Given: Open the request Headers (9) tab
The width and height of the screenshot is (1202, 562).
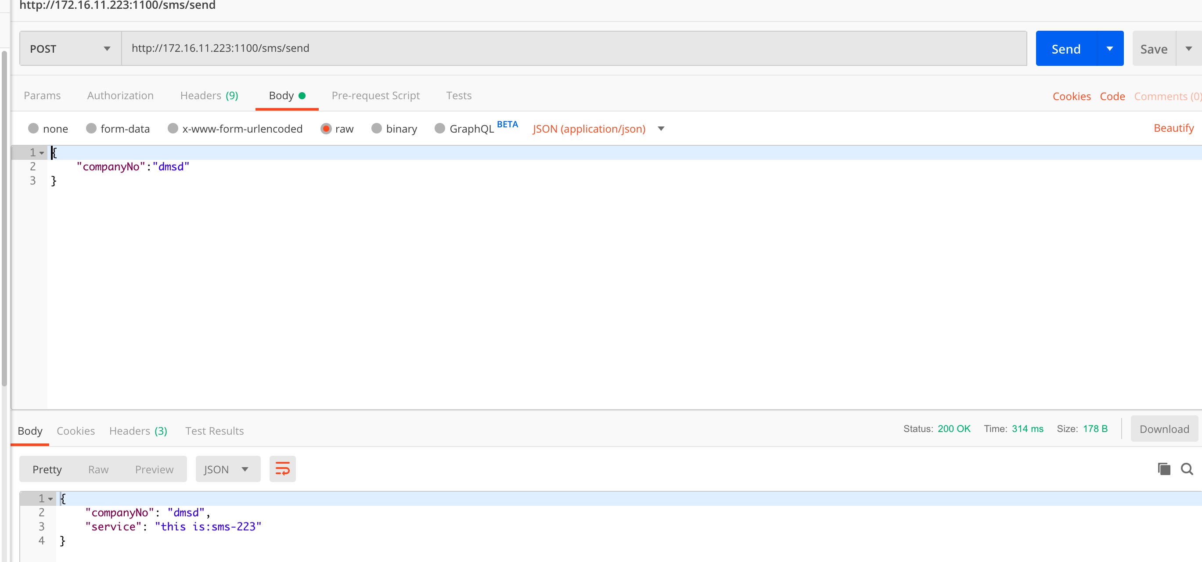Looking at the screenshot, I should click(x=209, y=96).
